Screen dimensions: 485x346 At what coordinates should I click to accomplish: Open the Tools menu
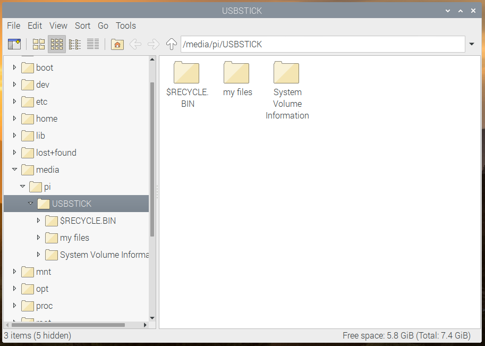pos(125,26)
